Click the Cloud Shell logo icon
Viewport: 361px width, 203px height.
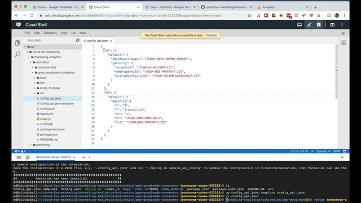pos(19,25)
